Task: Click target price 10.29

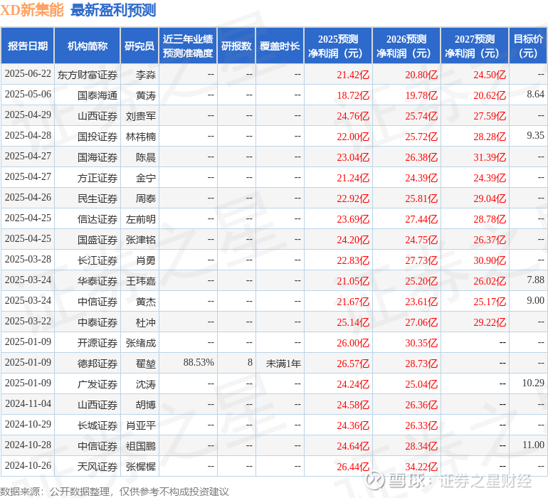Action: (533, 383)
